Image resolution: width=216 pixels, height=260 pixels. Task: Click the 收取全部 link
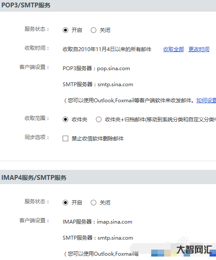(x=174, y=49)
